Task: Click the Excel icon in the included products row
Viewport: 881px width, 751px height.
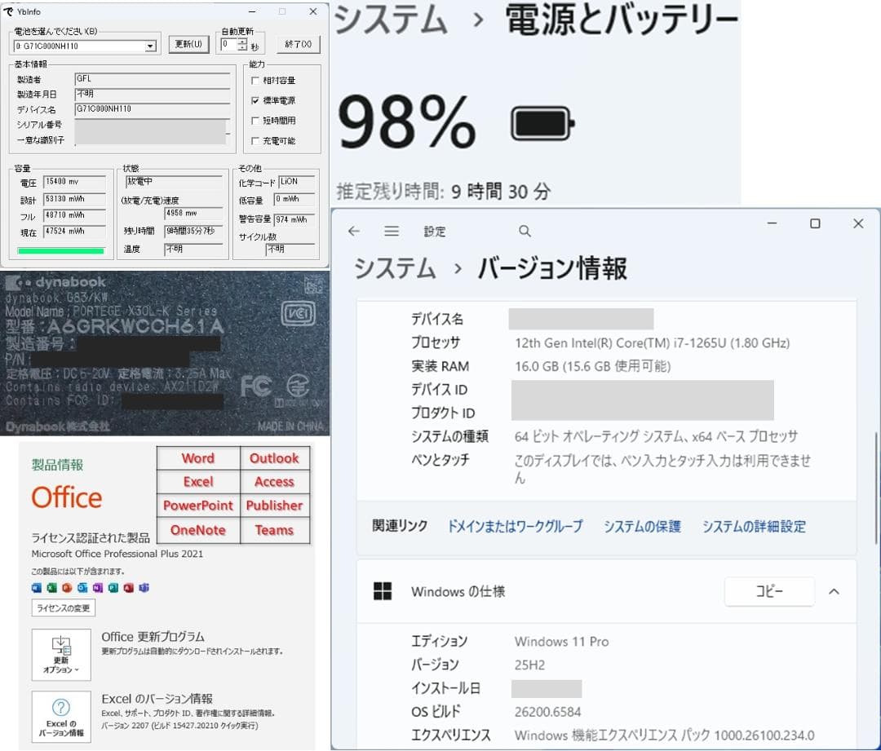Action: pyautogui.click(x=51, y=587)
